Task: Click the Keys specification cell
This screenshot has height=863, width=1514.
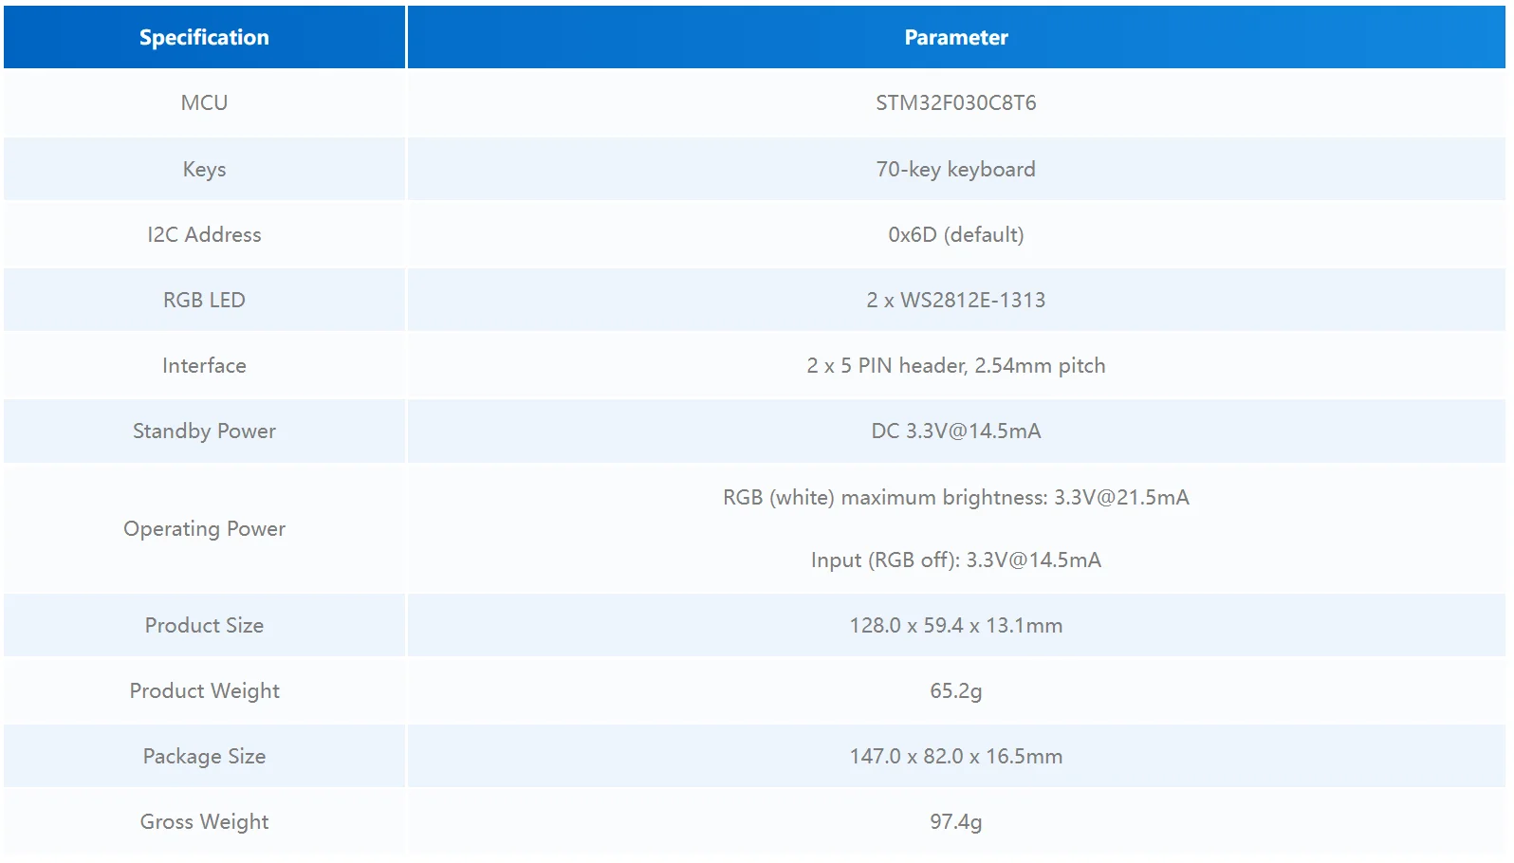Action: tap(204, 169)
